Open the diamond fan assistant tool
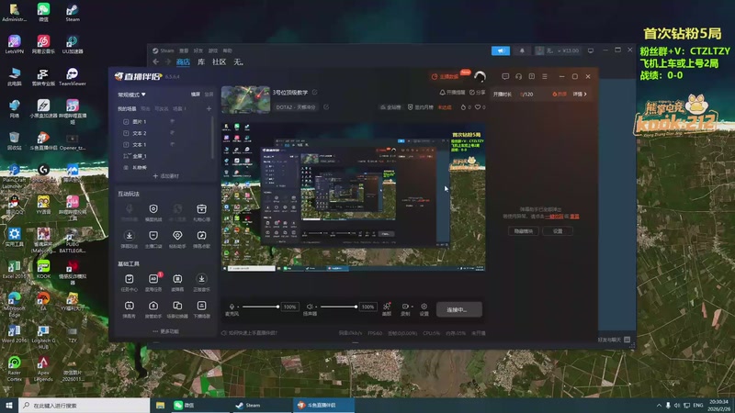The height and width of the screenshot is (413, 735). 177,239
